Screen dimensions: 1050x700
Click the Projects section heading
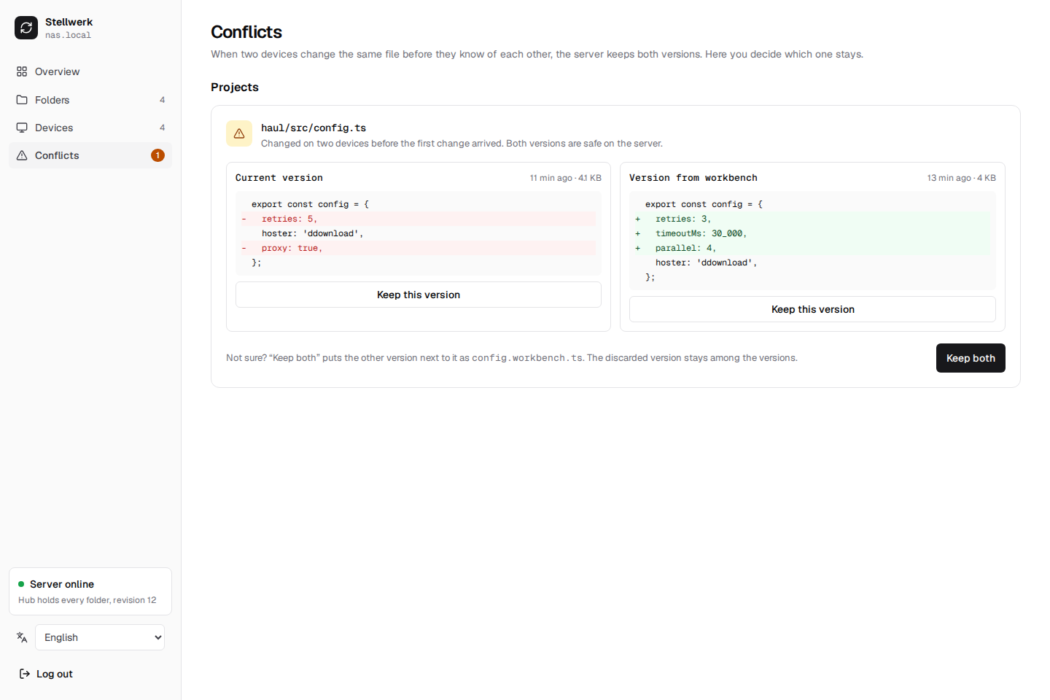(235, 87)
